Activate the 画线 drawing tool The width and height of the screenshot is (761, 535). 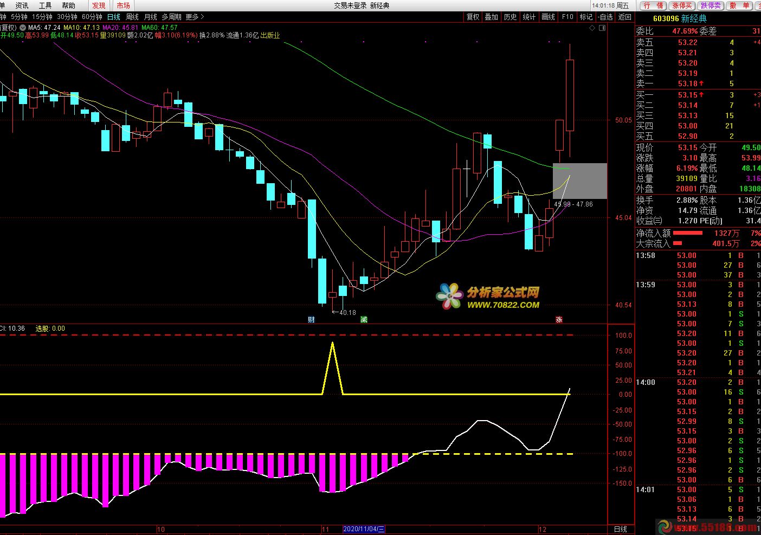[x=549, y=17]
